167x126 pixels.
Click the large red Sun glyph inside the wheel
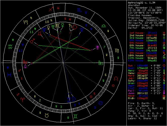coord(75,27)
